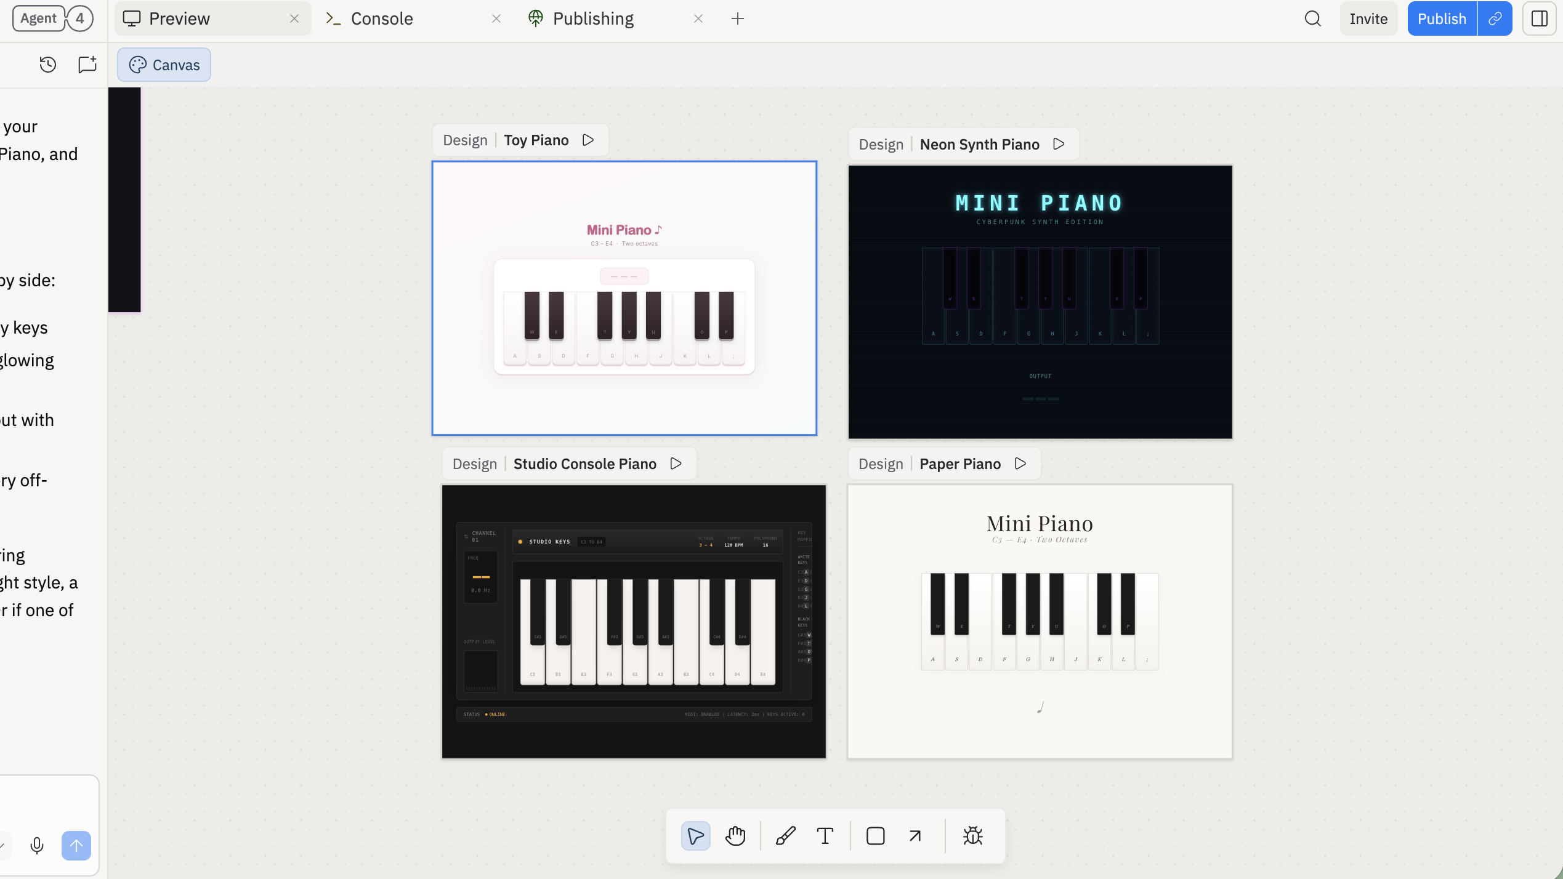Switch to the Publishing tab
The image size is (1563, 879).
click(592, 18)
